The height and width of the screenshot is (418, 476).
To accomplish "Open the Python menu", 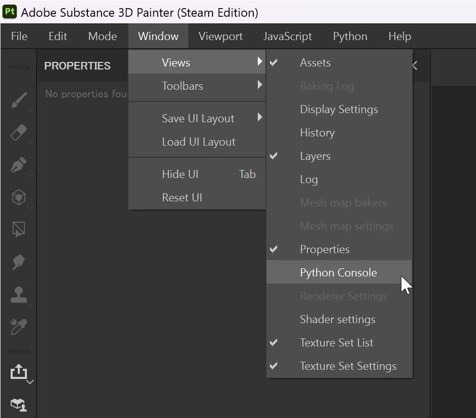I will [x=350, y=36].
